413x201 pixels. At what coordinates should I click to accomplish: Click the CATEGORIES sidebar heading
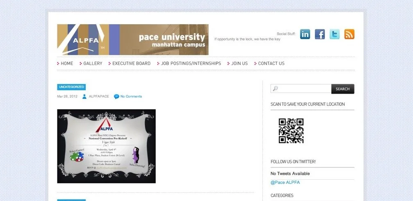point(282,195)
